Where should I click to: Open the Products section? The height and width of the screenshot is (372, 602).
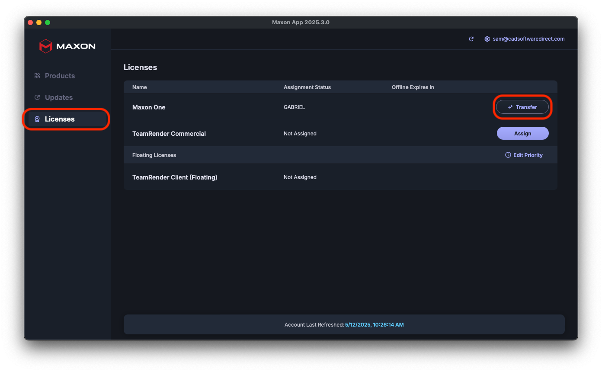[x=60, y=76]
